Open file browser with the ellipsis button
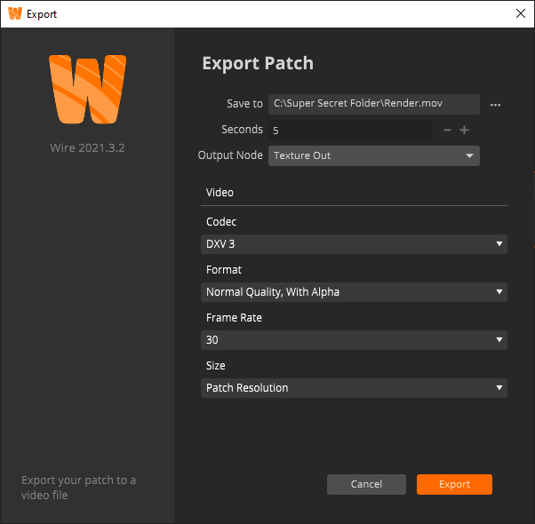Screen dimensions: 535x524 495,105
